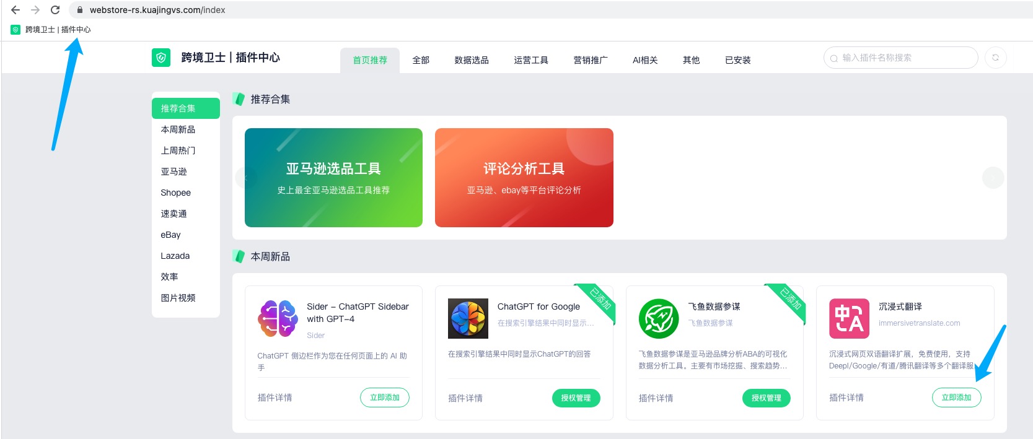Click immersivetranslate.com author text
Viewport: 1033px width, 439px height.
pos(919,323)
